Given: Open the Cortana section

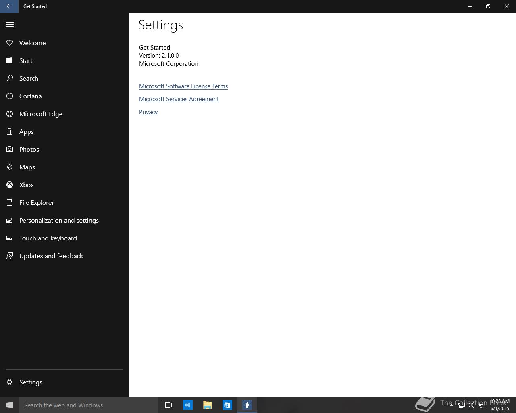Looking at the screenshot, I should [x=64, y=96].
